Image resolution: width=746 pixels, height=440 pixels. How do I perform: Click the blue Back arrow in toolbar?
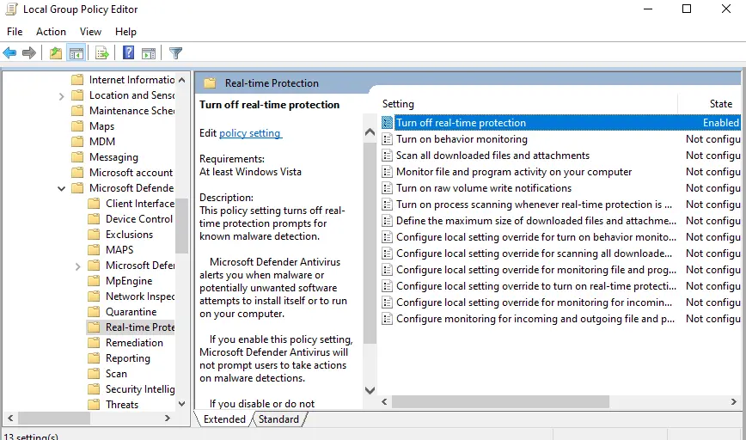10,53
